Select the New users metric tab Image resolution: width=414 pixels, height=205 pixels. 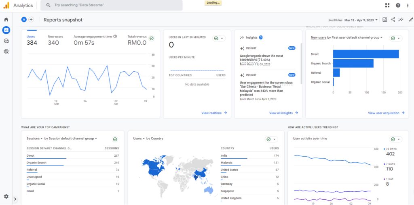55,40
